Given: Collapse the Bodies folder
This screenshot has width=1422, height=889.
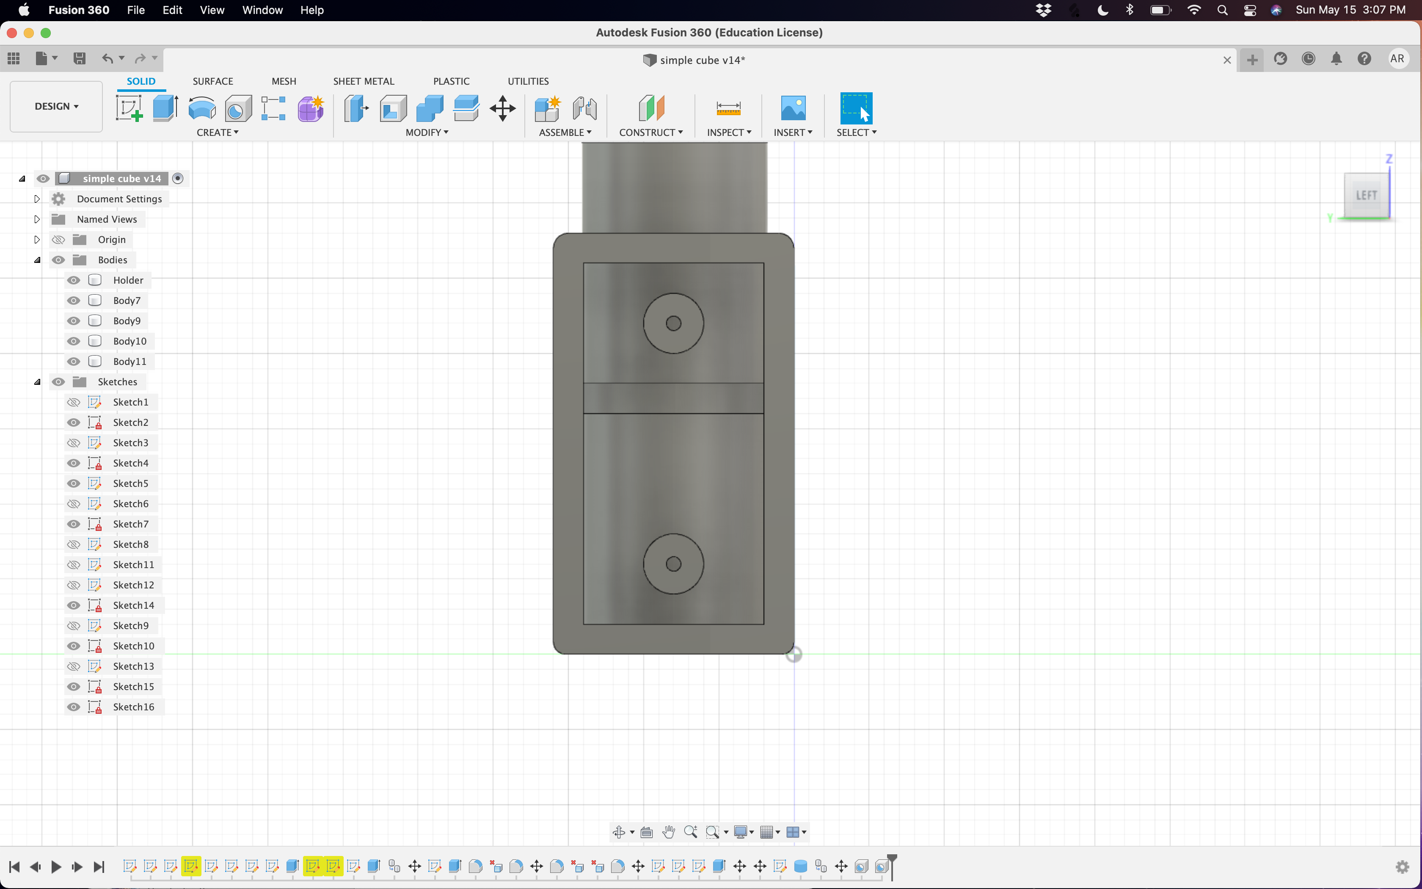Looking at the screenshot, I should 37,260.
